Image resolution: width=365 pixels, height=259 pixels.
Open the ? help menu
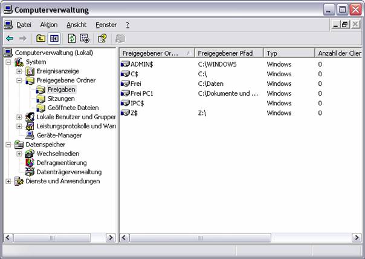click(128, 25)
